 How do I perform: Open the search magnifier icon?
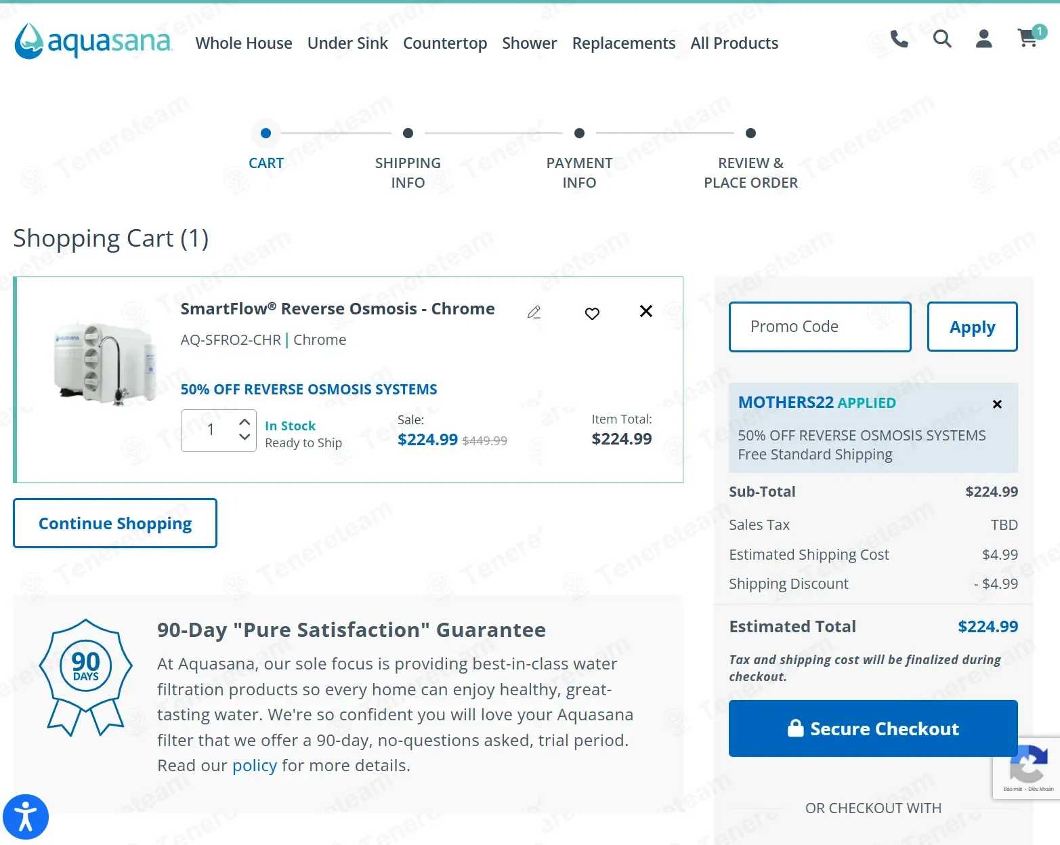pos(942,39)
